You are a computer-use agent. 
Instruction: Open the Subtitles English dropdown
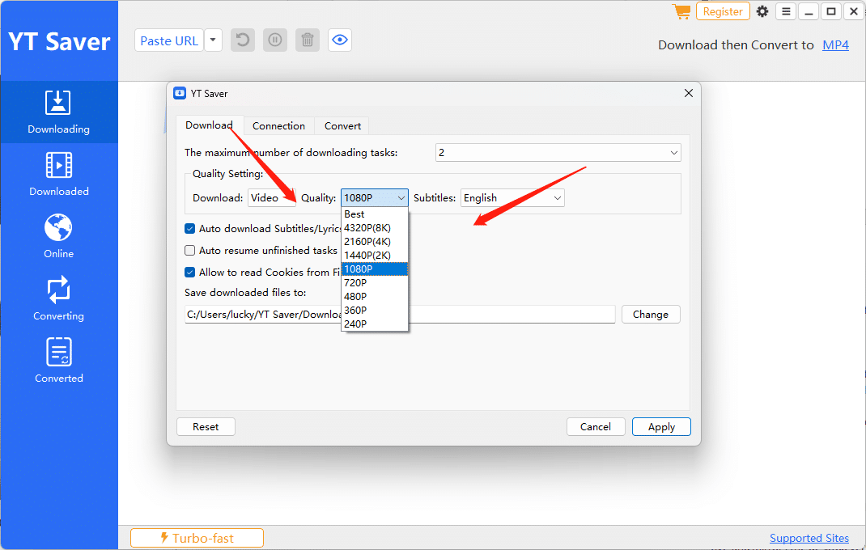[x=512, y=197]
